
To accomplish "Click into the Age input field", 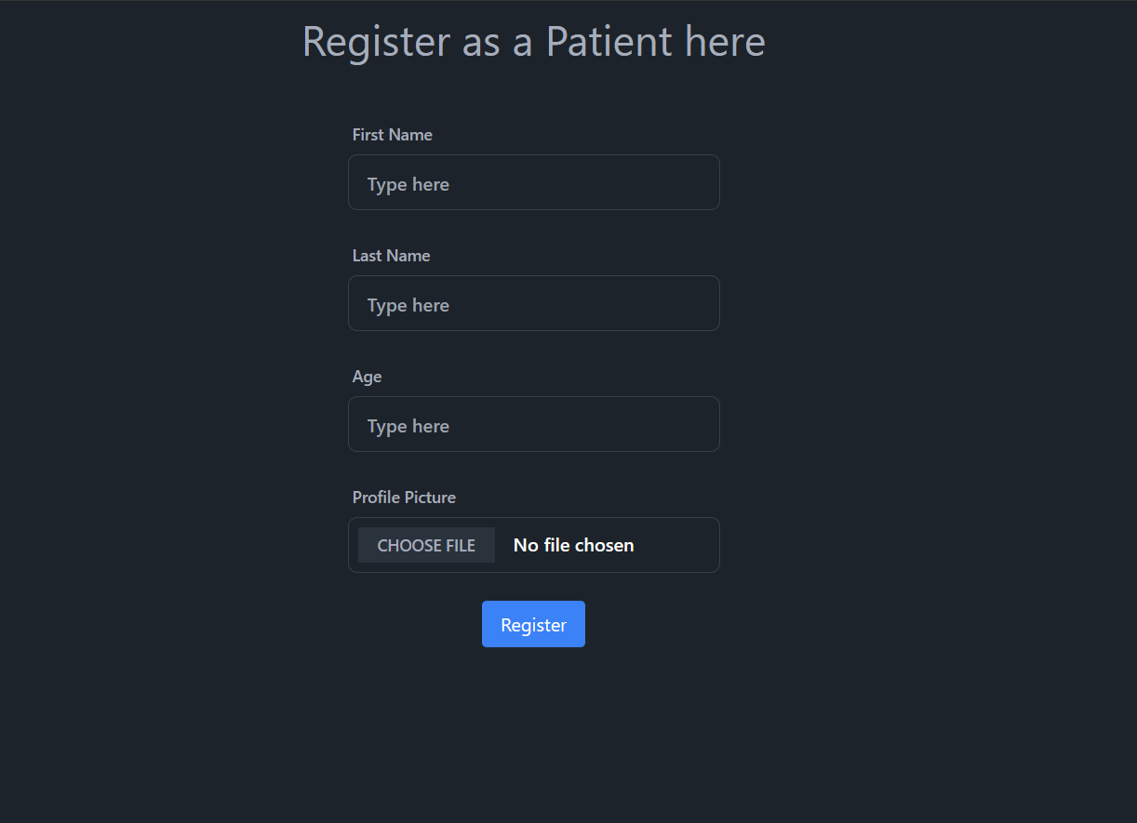I will pos(533,424).
